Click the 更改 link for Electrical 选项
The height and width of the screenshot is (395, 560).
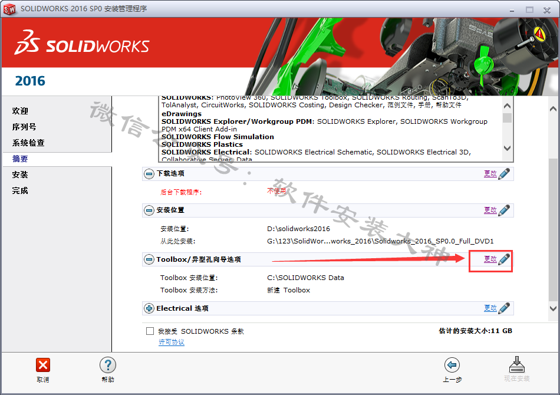(x=490, y=308)
